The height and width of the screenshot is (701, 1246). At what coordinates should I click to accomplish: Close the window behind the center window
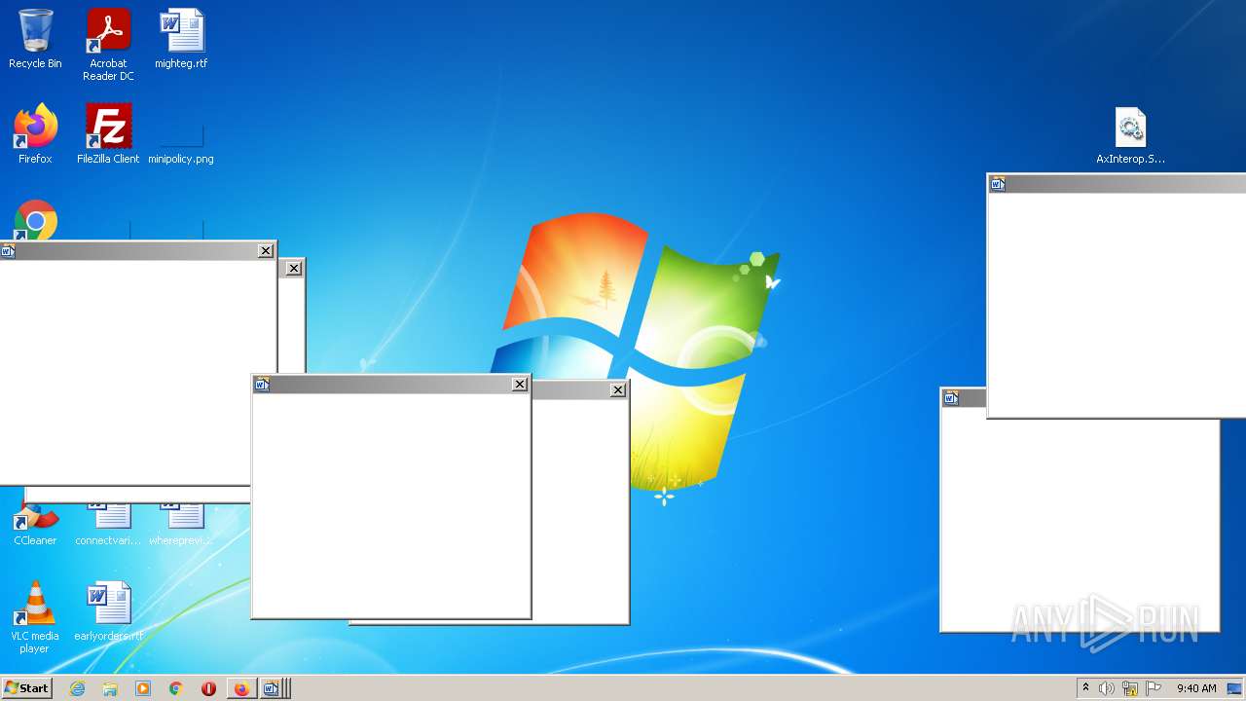click(618, 390)
